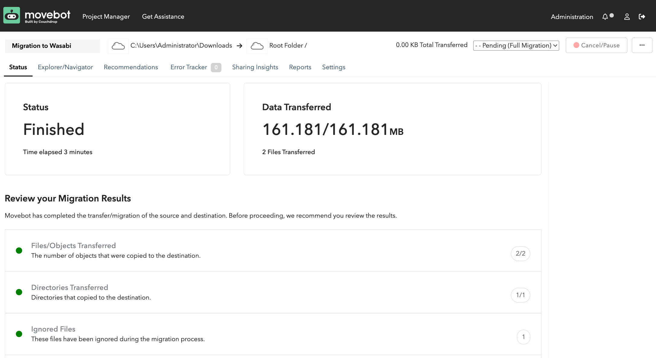Open Project Manager in top navigation
Image resolution: width=656 pixels, height=358 pixels.
pyautogui.click(x=106, y=17)
